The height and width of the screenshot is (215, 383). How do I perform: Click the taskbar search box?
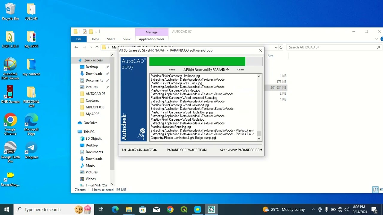tap(54, 209)
